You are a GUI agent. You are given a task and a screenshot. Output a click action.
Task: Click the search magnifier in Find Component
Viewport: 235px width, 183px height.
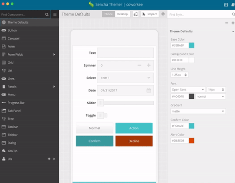coord(47,14)
